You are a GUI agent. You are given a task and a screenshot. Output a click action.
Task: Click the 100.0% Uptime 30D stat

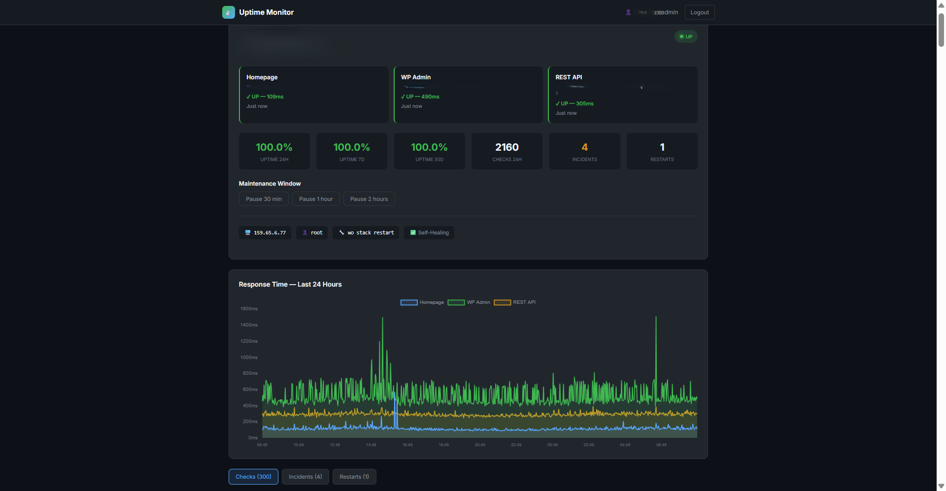(x=430, y=151)
